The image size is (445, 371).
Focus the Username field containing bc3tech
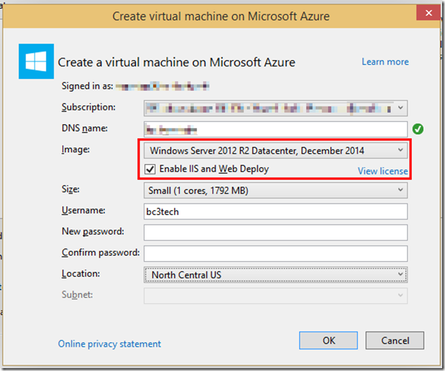point(276,212)
